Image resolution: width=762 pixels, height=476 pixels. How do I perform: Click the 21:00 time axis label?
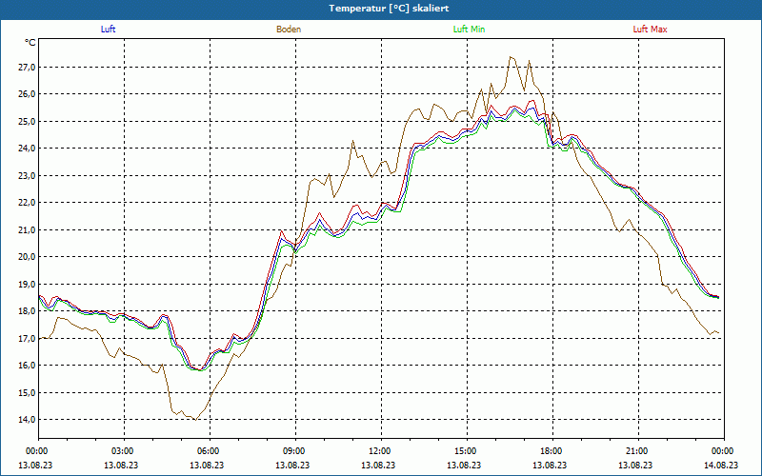pyautogui.click(x=636, y=451)
